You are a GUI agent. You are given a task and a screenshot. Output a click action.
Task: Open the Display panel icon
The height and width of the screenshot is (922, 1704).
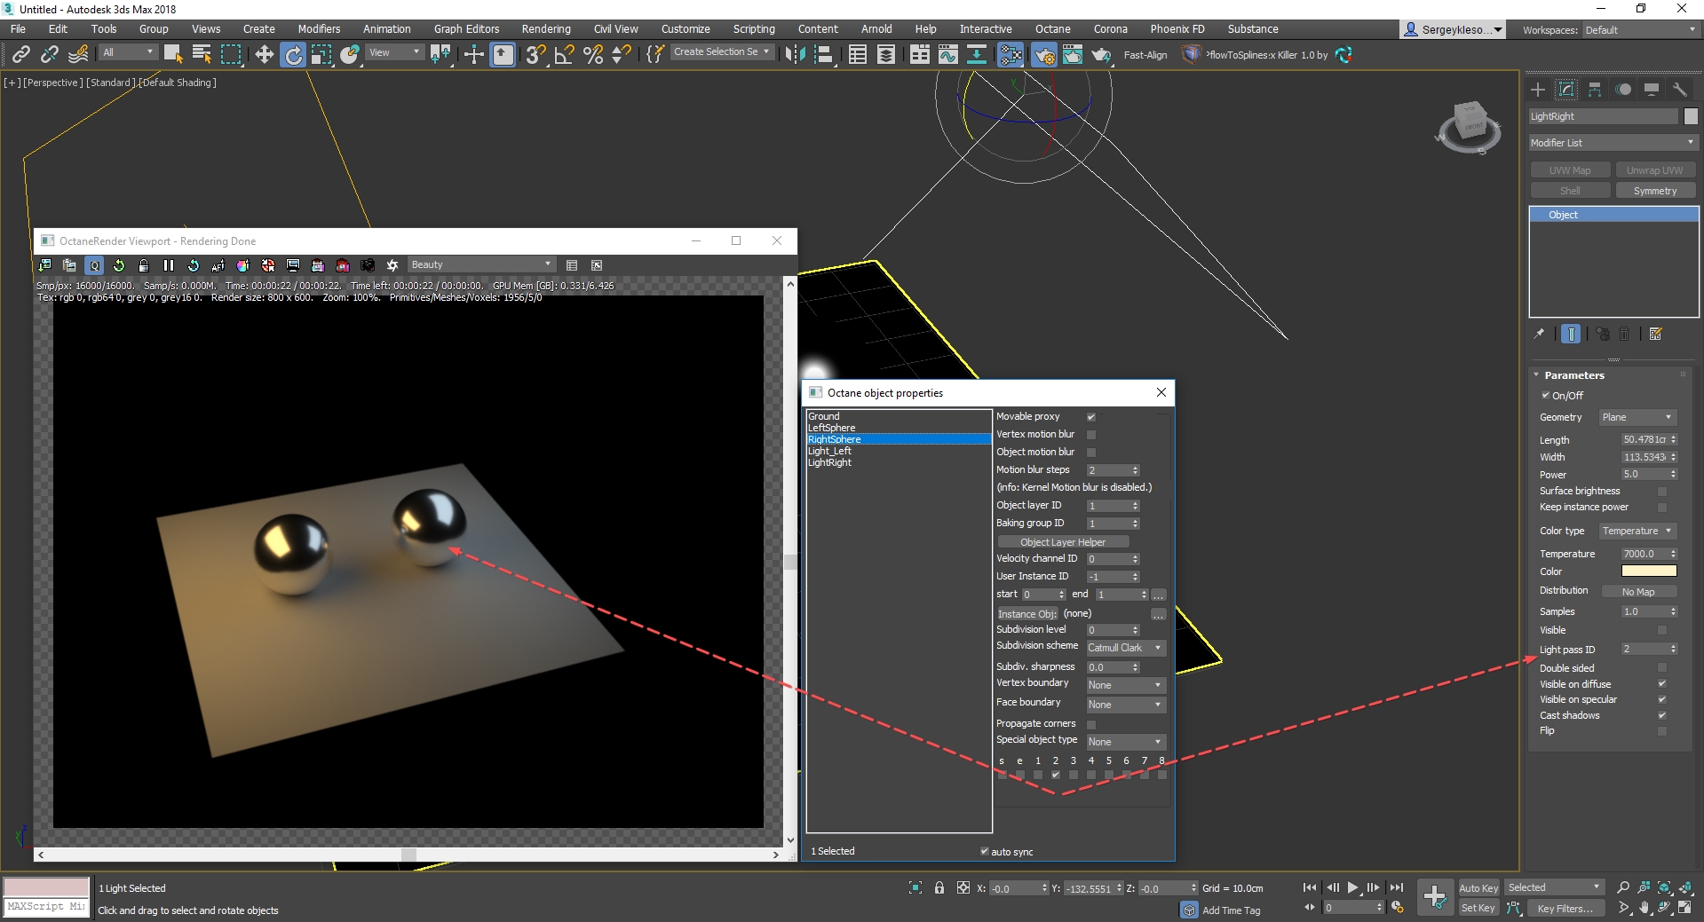(x=1652, y=90)
